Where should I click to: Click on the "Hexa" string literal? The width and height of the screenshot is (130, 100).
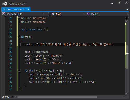pyautogui.click(x=56, y=63)
